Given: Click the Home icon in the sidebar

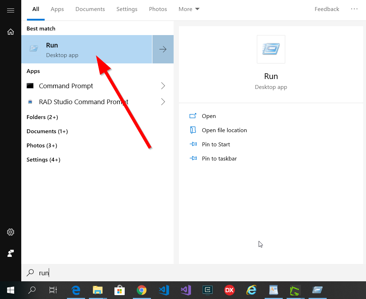Looking at the screenshot, I should tap(11, 32).
